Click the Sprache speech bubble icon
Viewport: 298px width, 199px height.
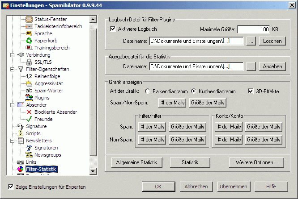(29, 33)
